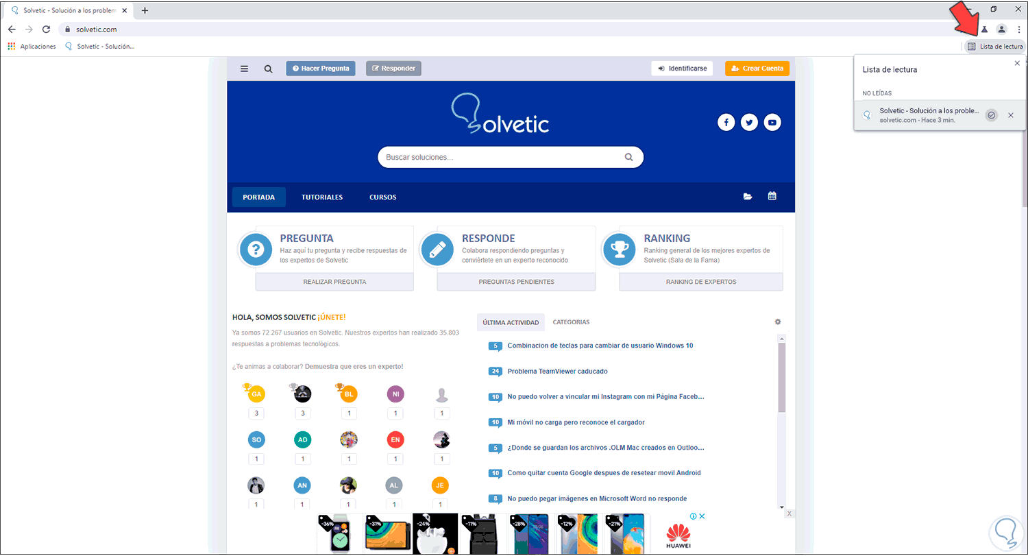Image resolution: width=1028 pixels, height=556 pixels.
Task: Reload the current page
Action: point(46,29)
